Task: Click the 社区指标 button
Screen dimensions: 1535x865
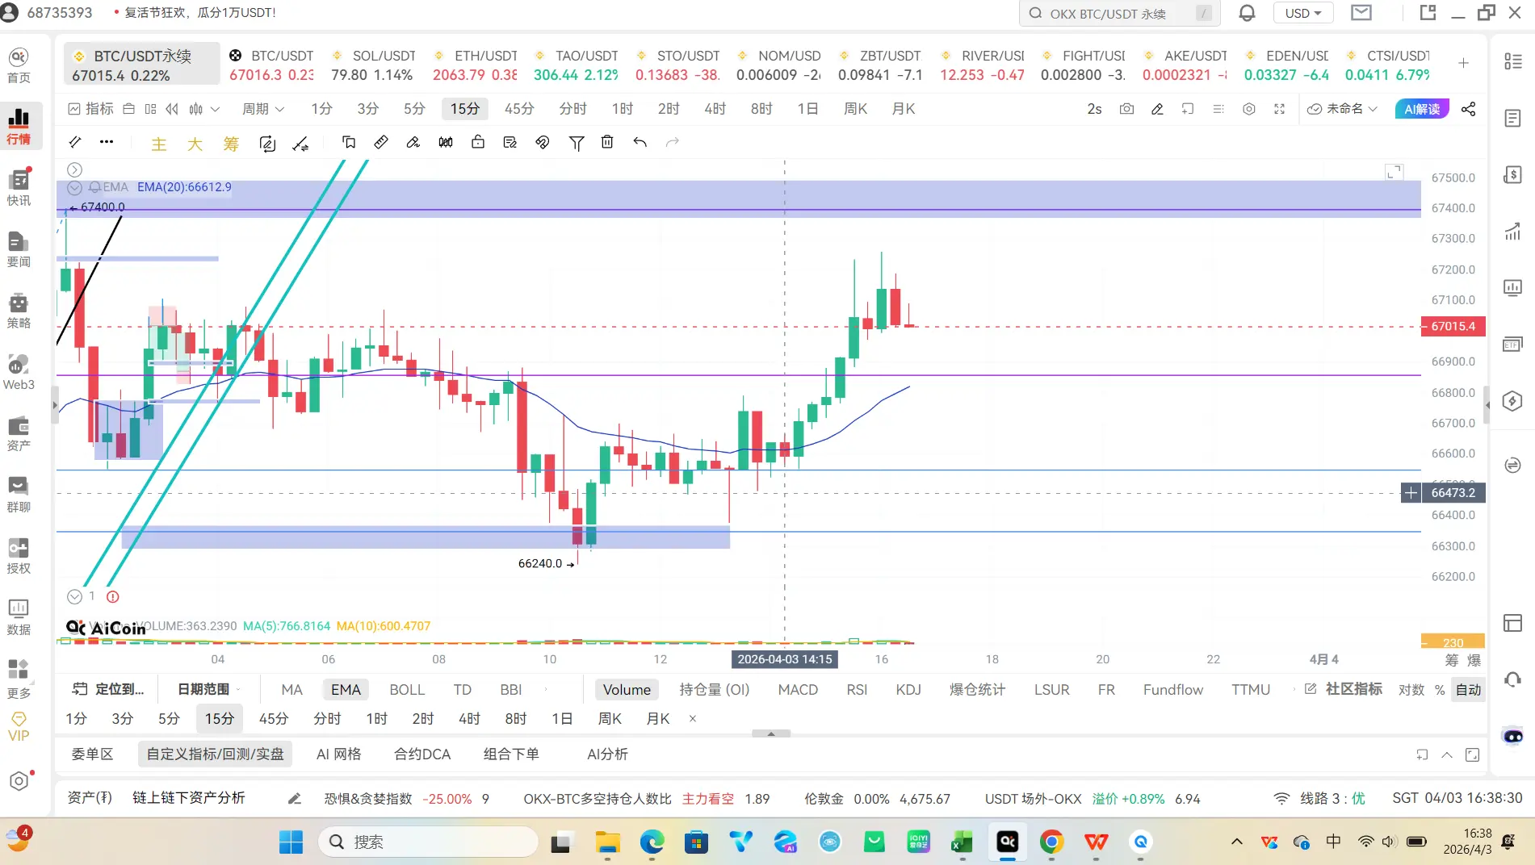Action: coord(1344,689)
